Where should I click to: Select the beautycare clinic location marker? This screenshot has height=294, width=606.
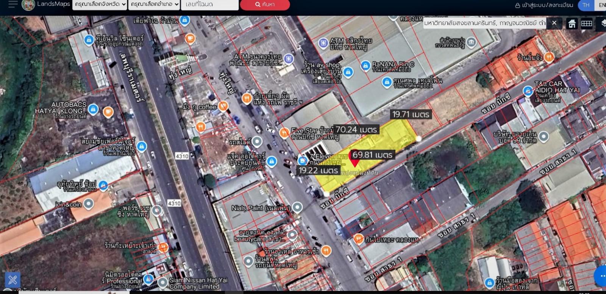click(x=292, y=235)
